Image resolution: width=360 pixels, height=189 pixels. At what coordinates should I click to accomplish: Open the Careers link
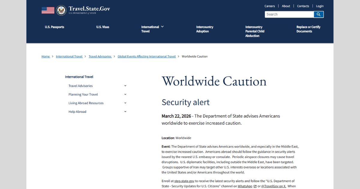pos(270,6)
